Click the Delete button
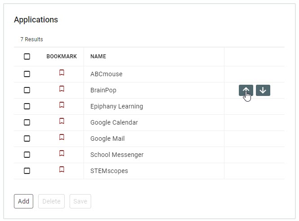Viewport: 299px width, 221px height. pos(51,201)
